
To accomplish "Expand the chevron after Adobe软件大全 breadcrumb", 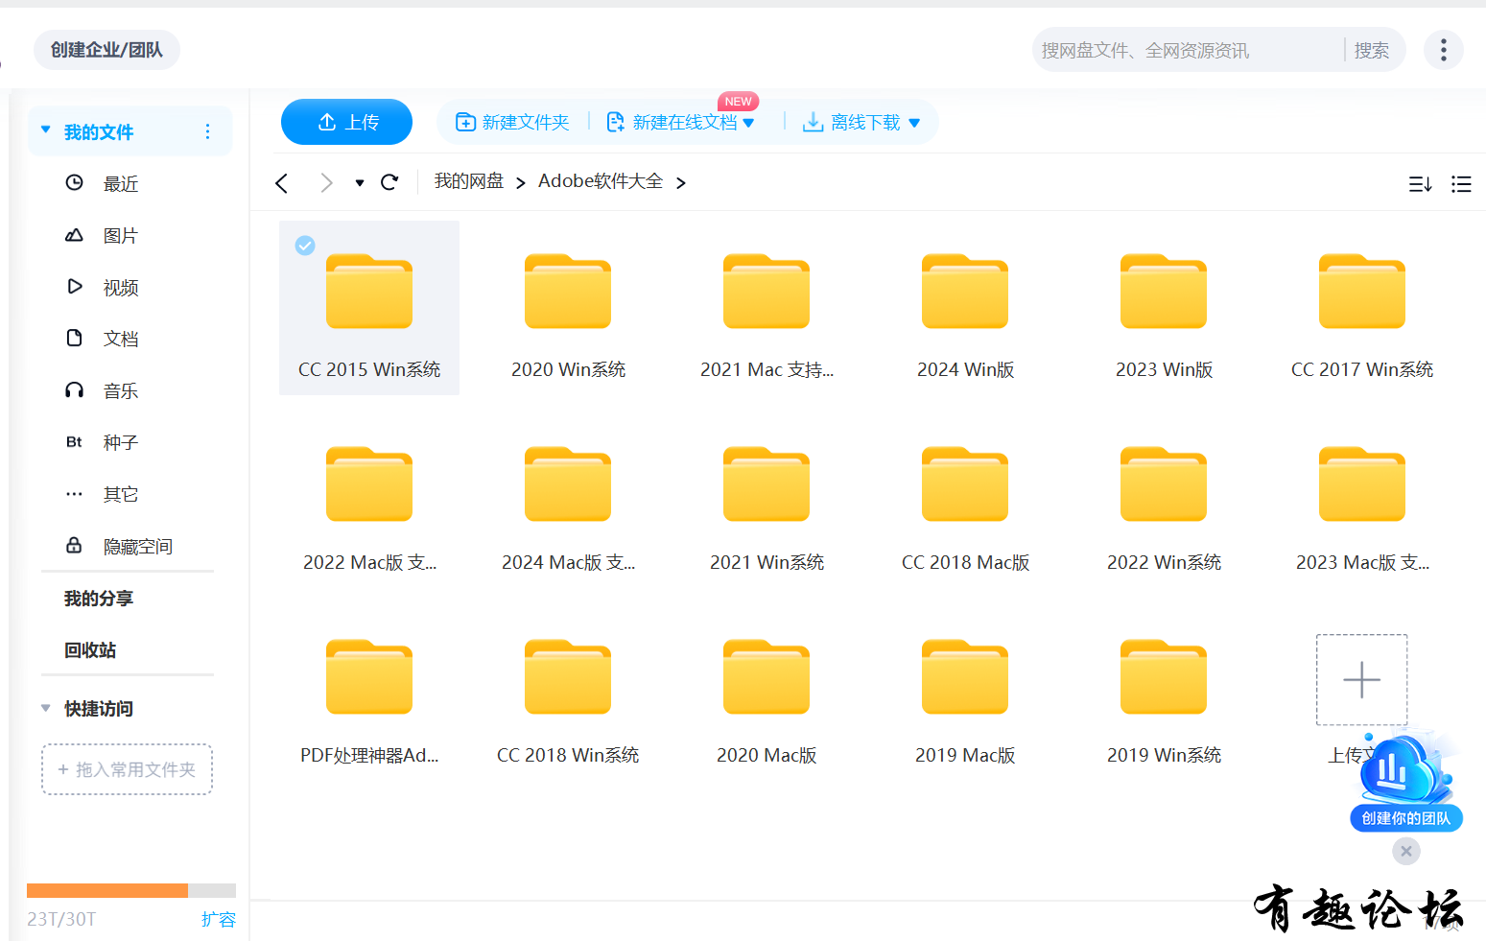I will click(x=681, y=182).
